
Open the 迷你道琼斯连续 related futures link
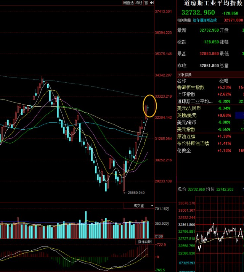[205, 20]
